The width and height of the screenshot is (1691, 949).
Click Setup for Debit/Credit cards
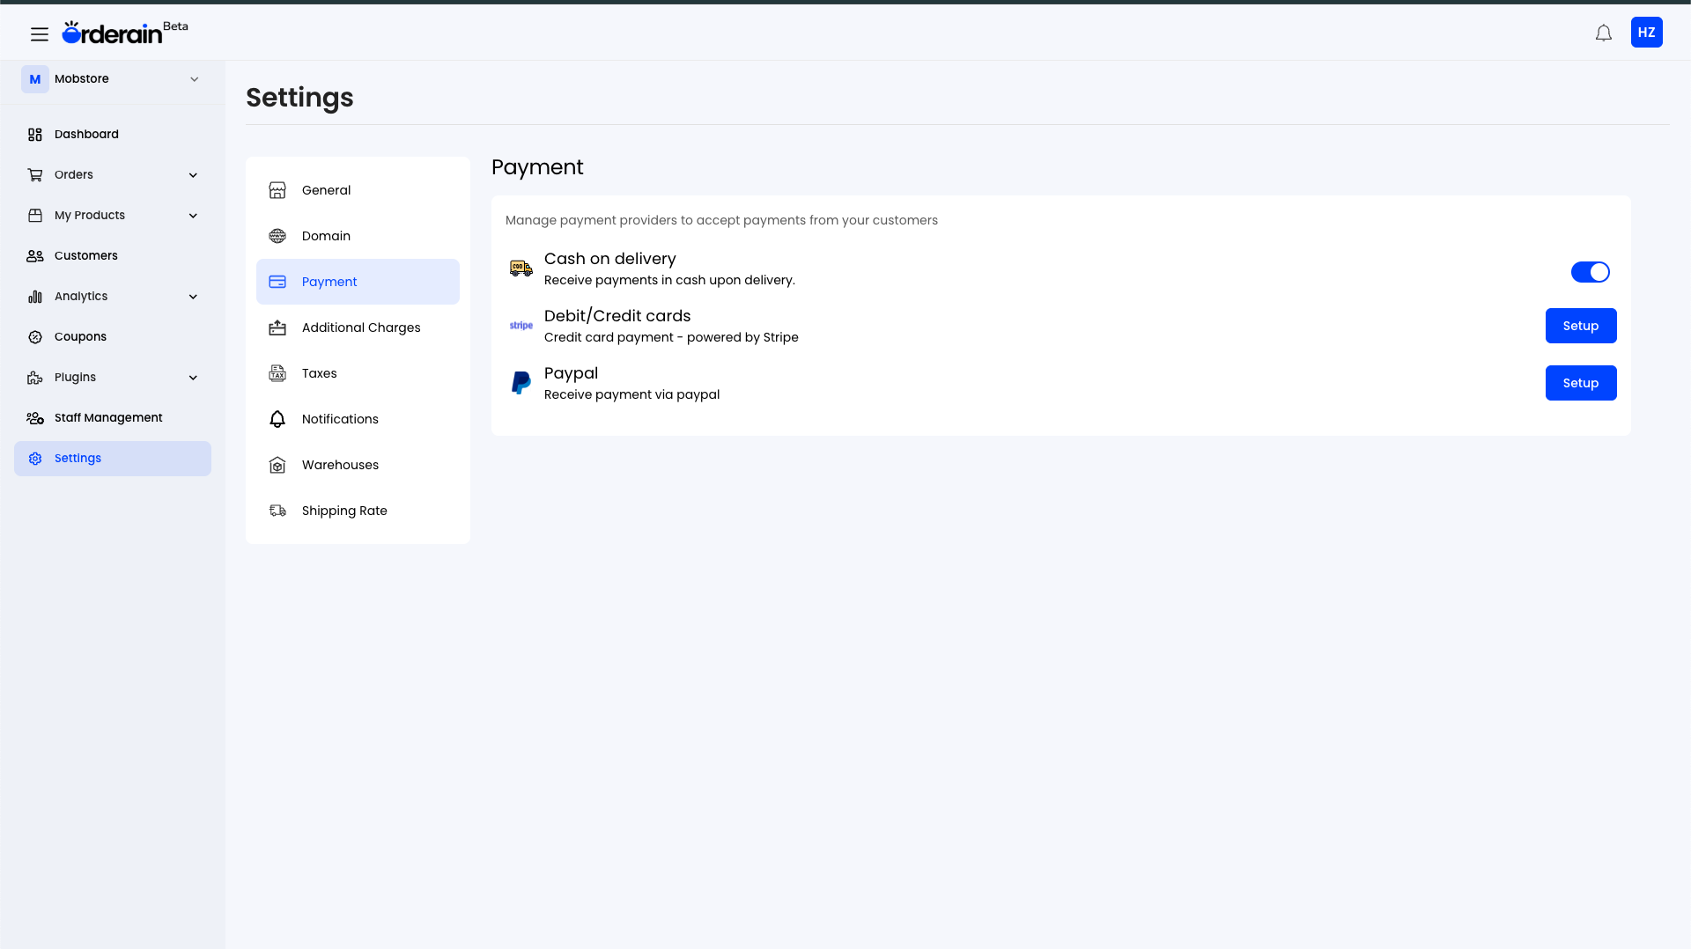click(1580, 326)
